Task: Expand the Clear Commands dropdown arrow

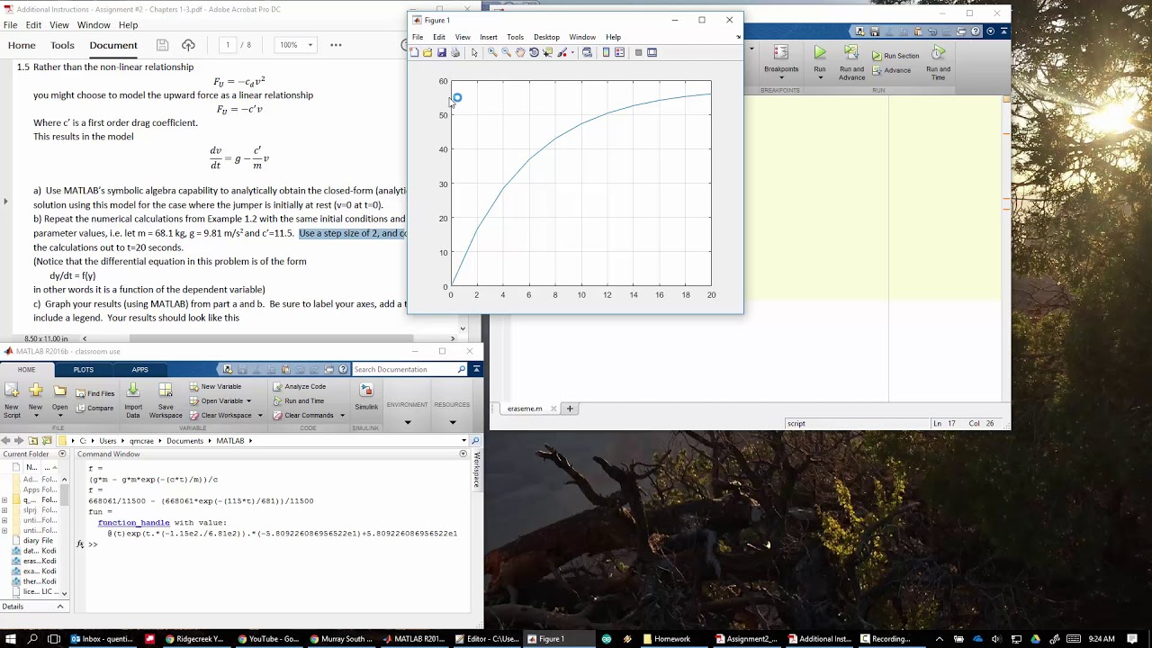Action: (x=342, y=416)
